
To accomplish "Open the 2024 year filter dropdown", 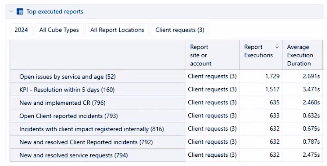I will click(21, 30).
